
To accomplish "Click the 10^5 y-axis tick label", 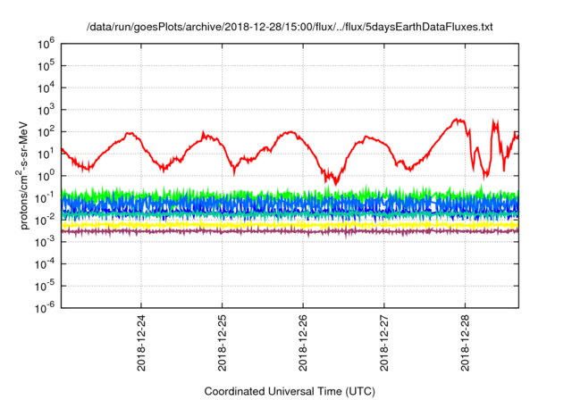I will pos(46,66).
